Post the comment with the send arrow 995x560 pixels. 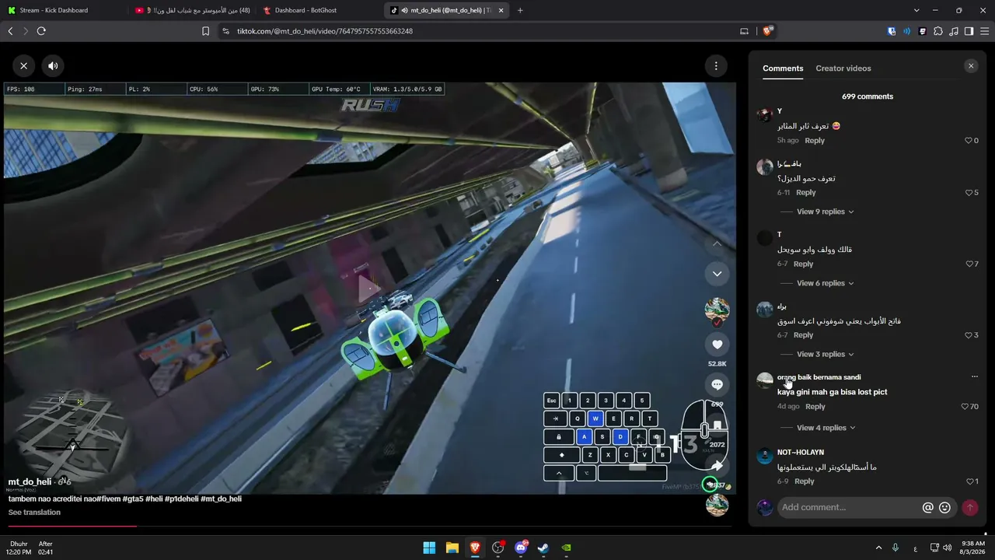click(x=969, y=507)
